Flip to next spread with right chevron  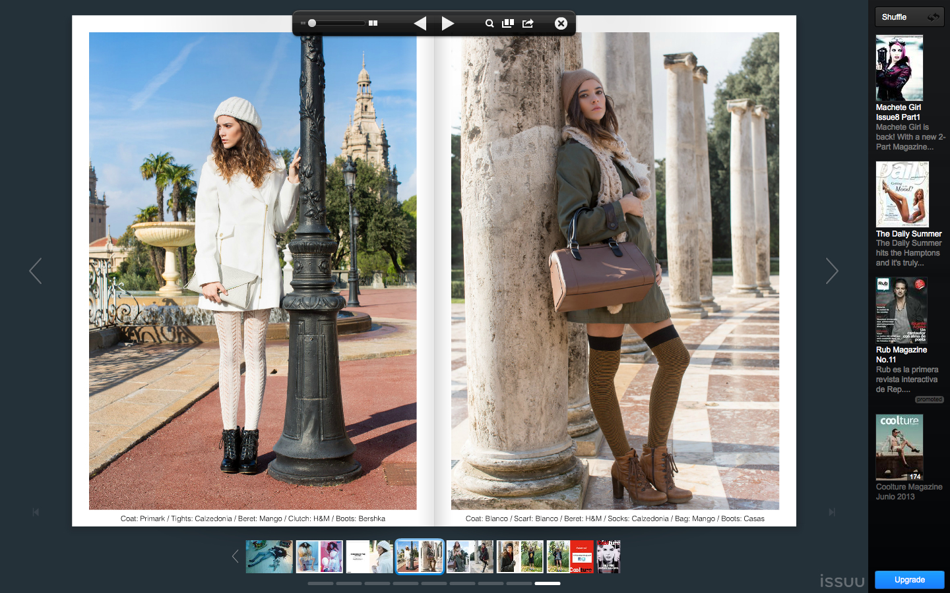[x=832, y=271]
